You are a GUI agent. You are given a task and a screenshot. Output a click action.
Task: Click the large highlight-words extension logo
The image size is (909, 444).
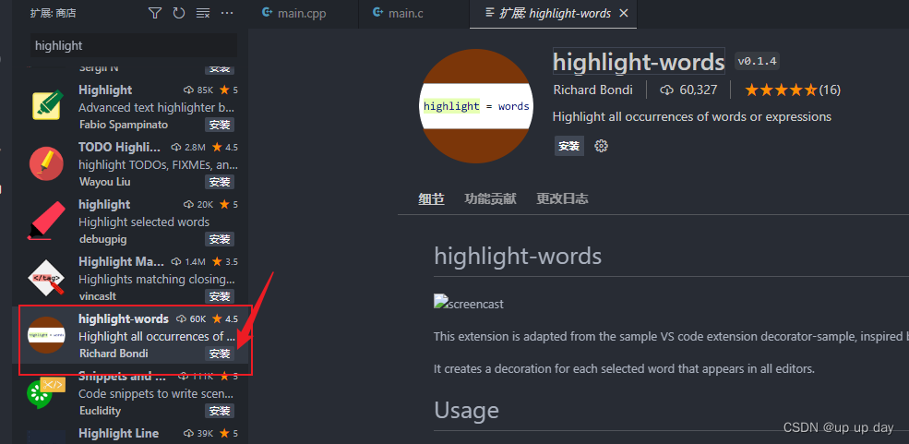(475, 106)
